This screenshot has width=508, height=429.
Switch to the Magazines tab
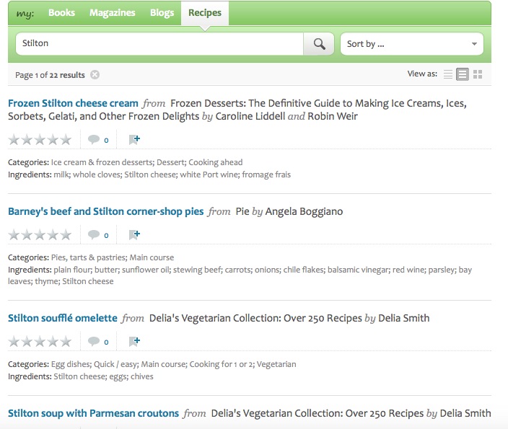pyautogui.click(x=113, y=13)
